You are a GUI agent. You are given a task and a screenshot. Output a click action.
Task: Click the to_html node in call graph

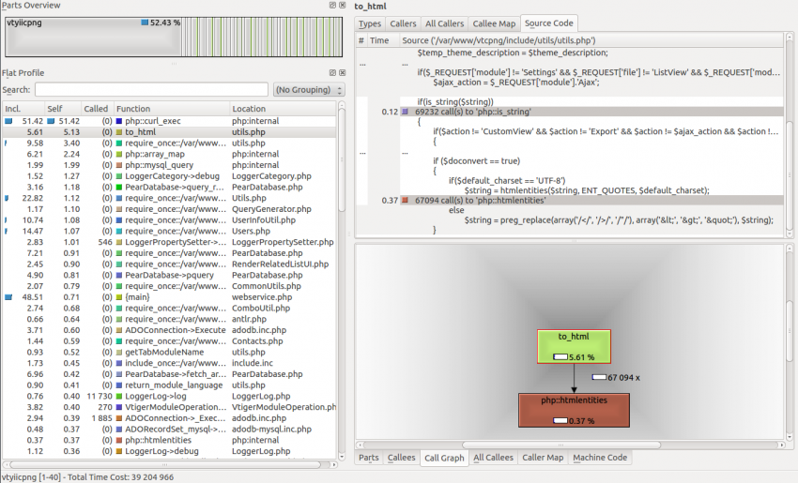coord(574,346)
